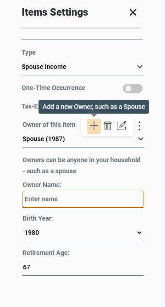Expand the Type dropdown chevron
The width and height of the screenshot is (166, 307).
tap(140, 67)
